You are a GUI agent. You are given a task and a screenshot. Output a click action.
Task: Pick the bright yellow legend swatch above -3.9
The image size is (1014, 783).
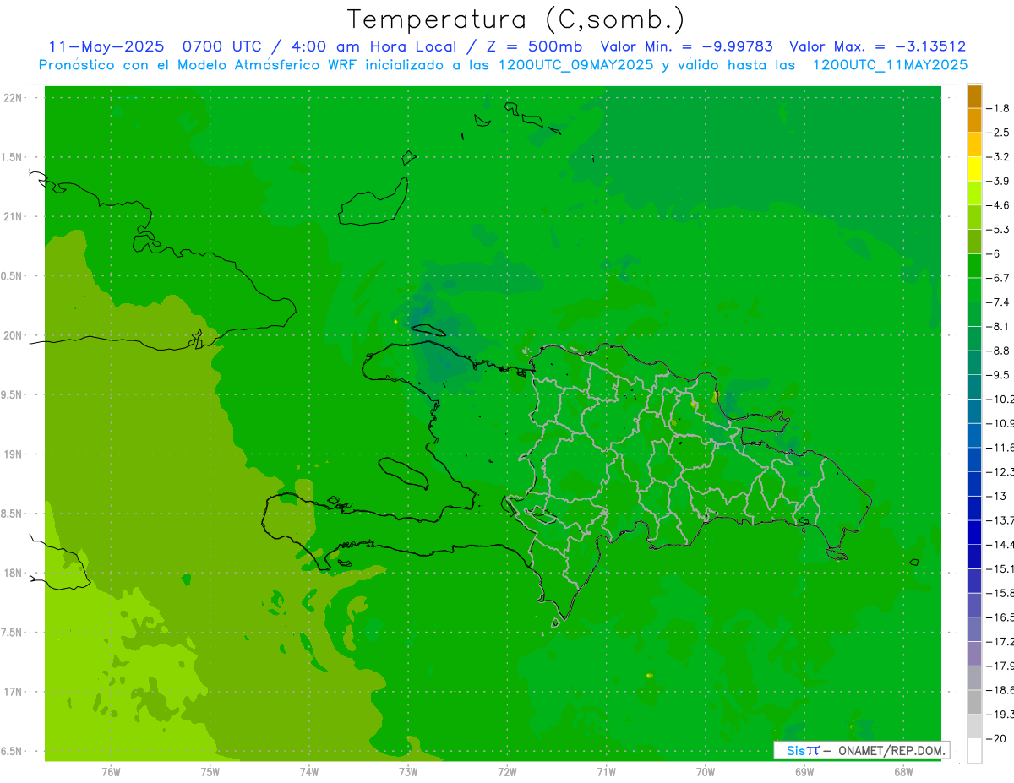tap(974, 169)
